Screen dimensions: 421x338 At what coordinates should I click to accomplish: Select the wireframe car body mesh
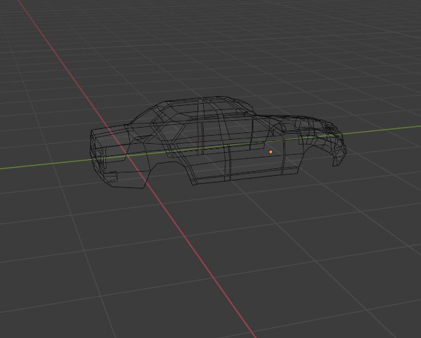(x=217, y=143)
